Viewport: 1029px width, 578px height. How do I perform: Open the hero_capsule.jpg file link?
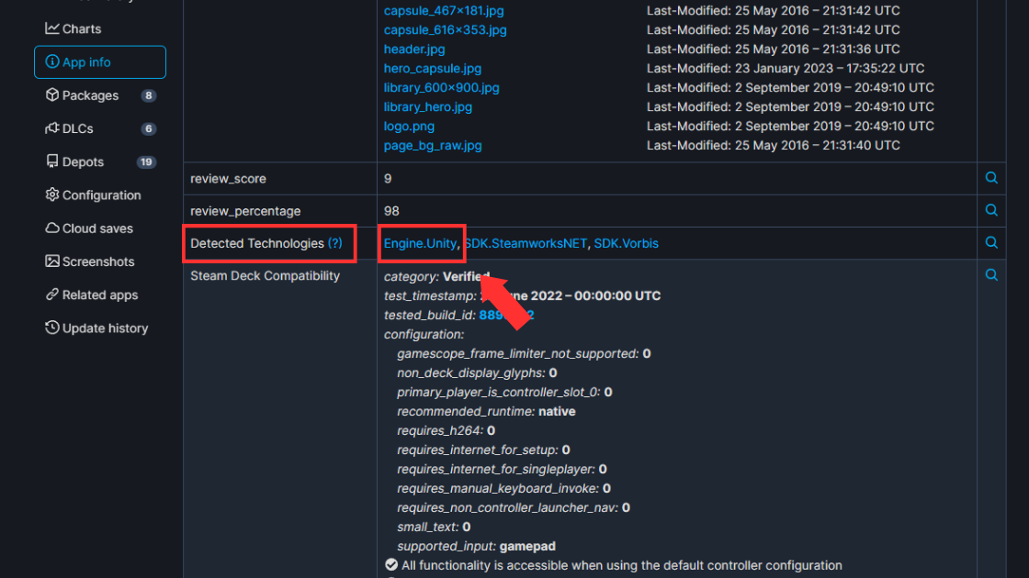[432, 68]
